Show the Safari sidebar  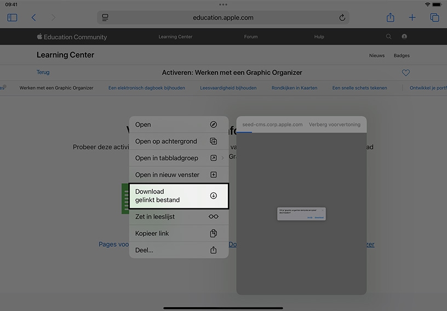pos(12,18)
